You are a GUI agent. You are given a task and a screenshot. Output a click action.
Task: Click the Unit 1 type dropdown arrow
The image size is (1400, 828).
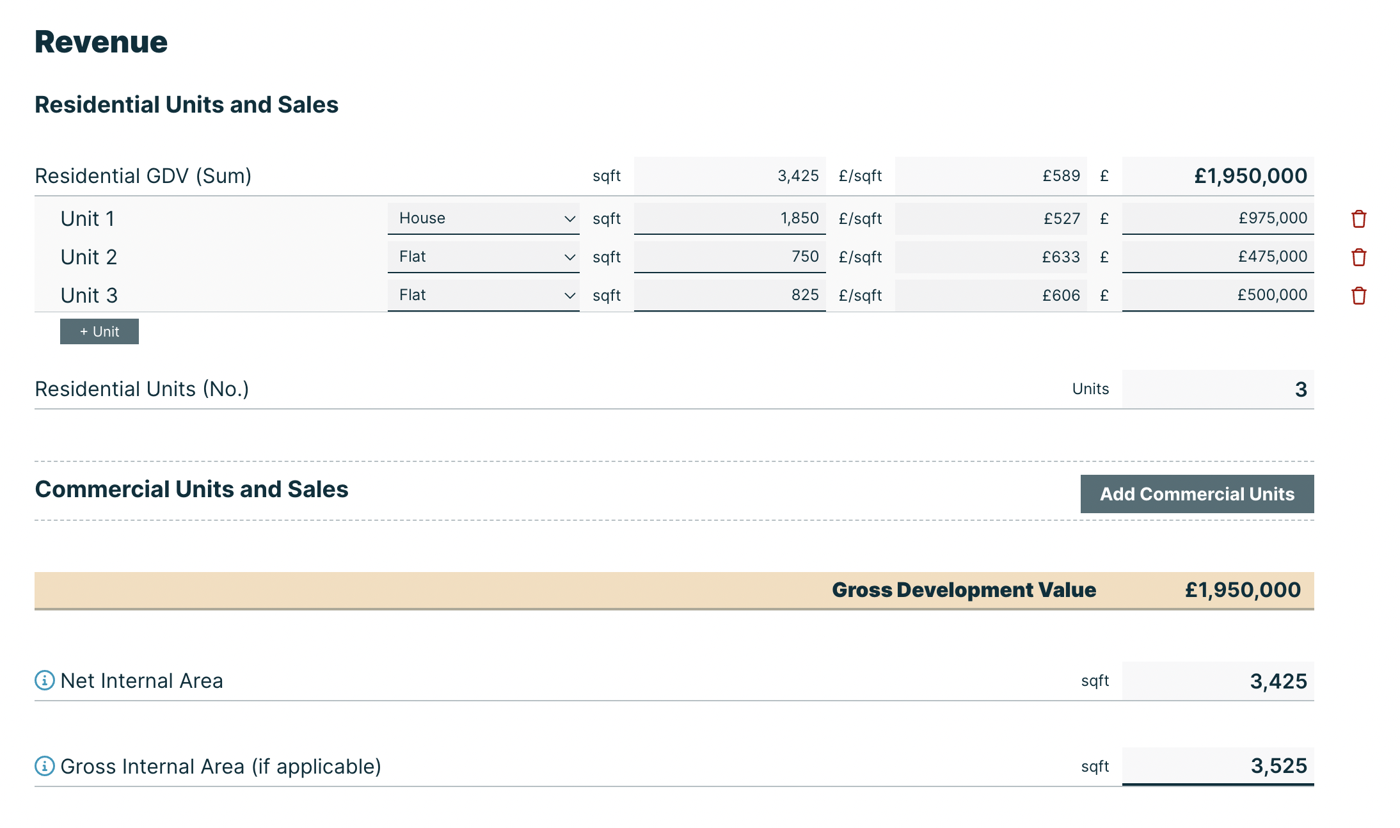tap(569, 217)
